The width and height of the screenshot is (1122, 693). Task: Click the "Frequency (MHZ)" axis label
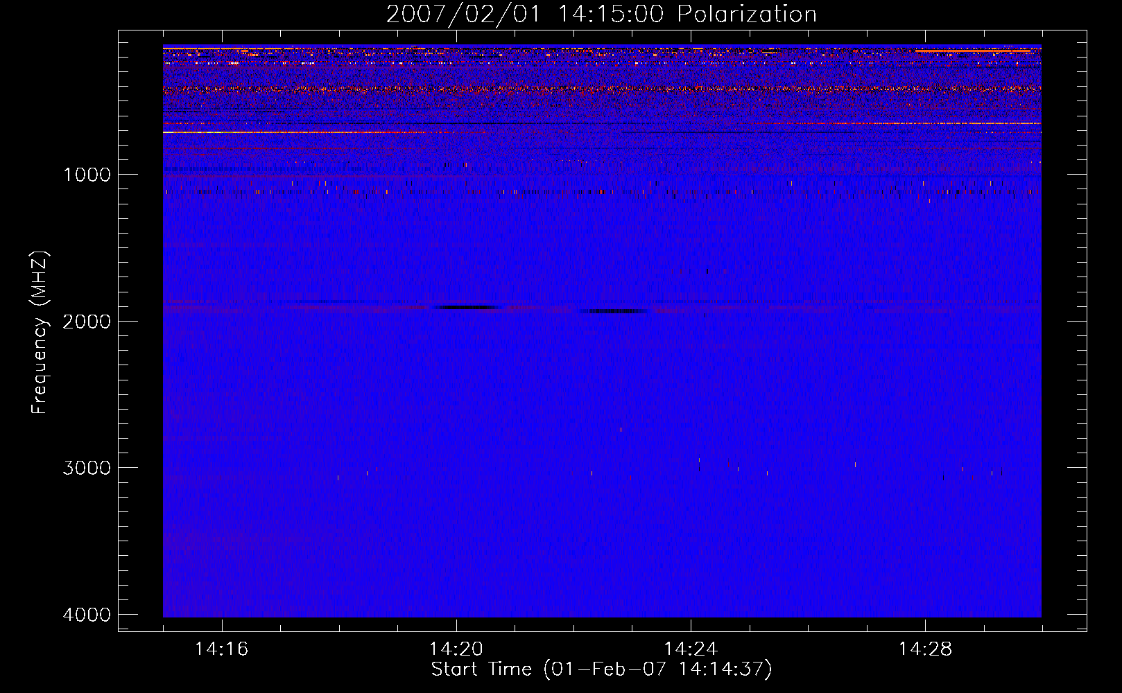[x=40, y=333]
